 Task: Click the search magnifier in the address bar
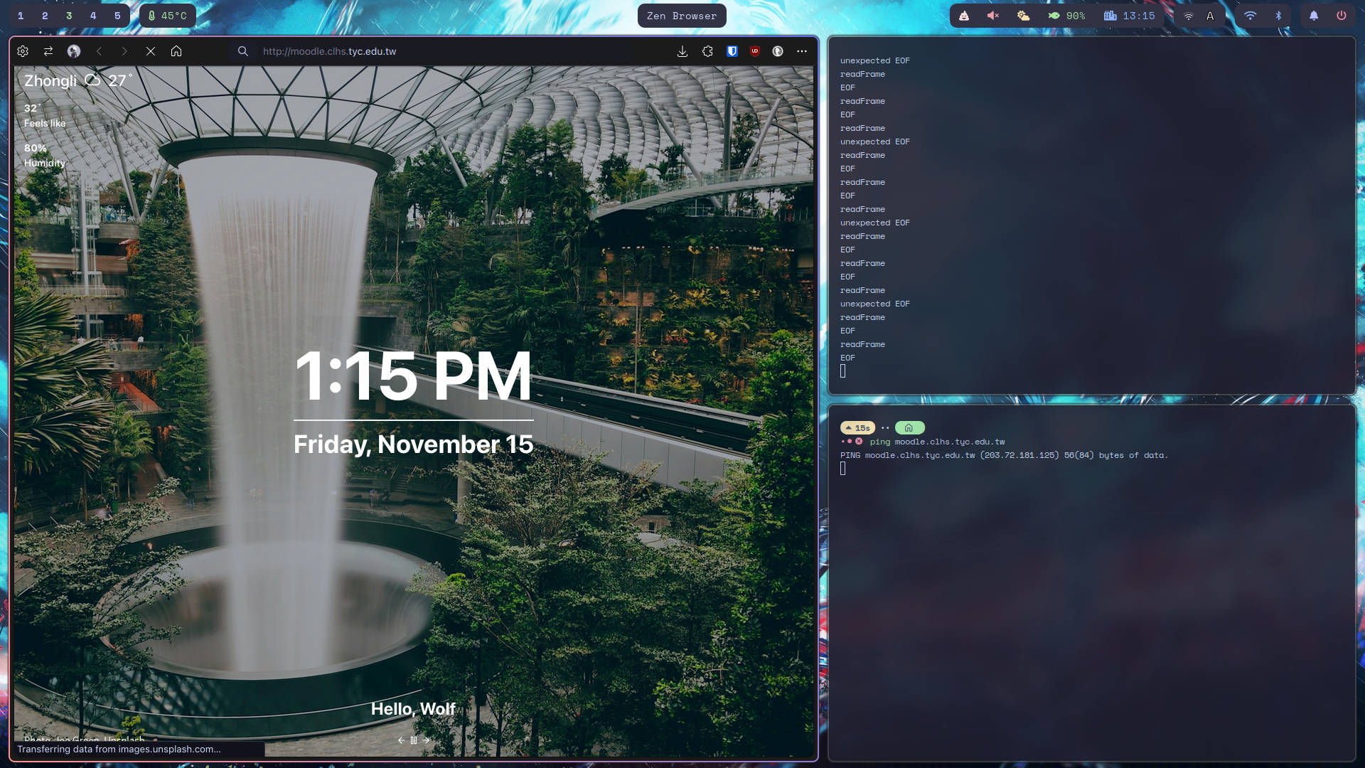[243, 51]
